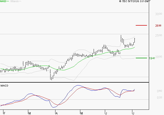Click the last J month marker

pos(133,113)
